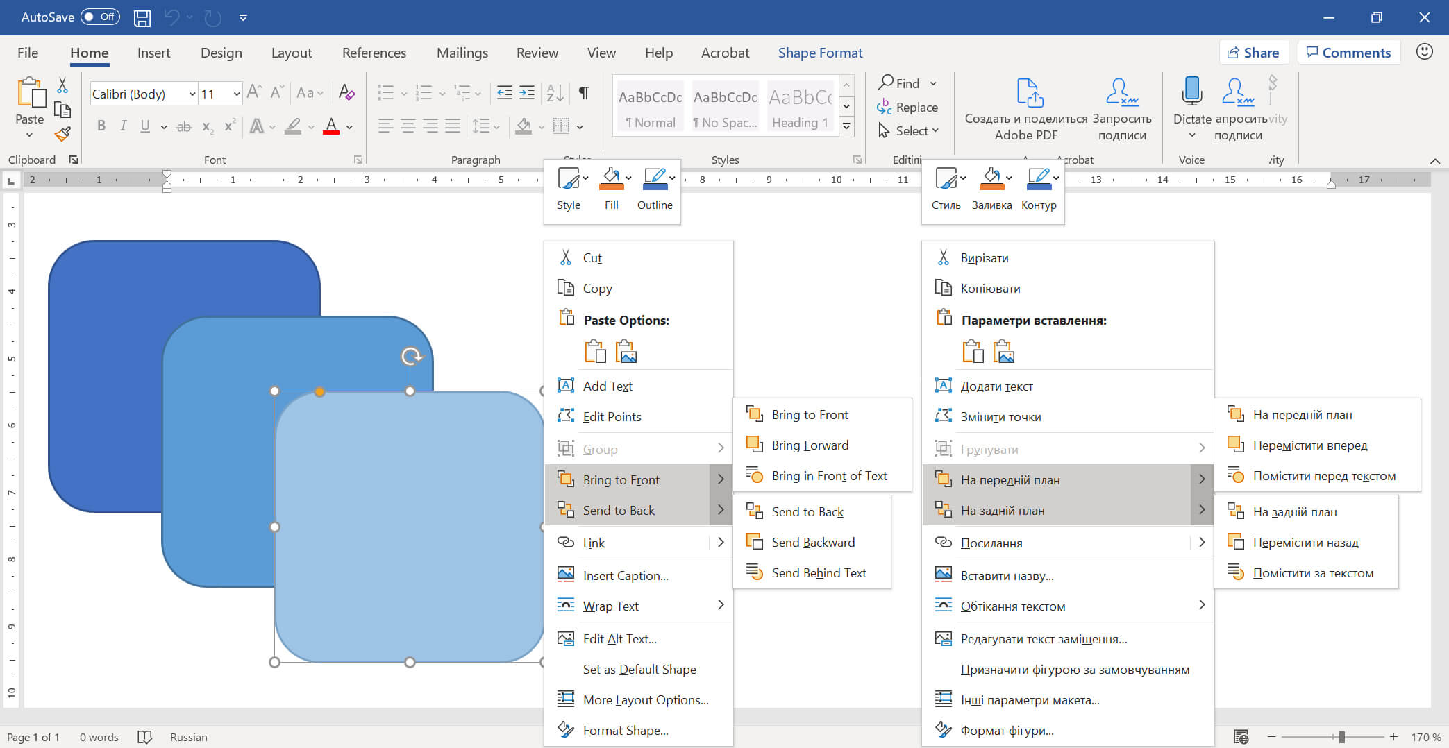Toggle the AutoSave switch
Image resolution: width=1449 pixels, height=748 pixels.
tap(100, 17)
